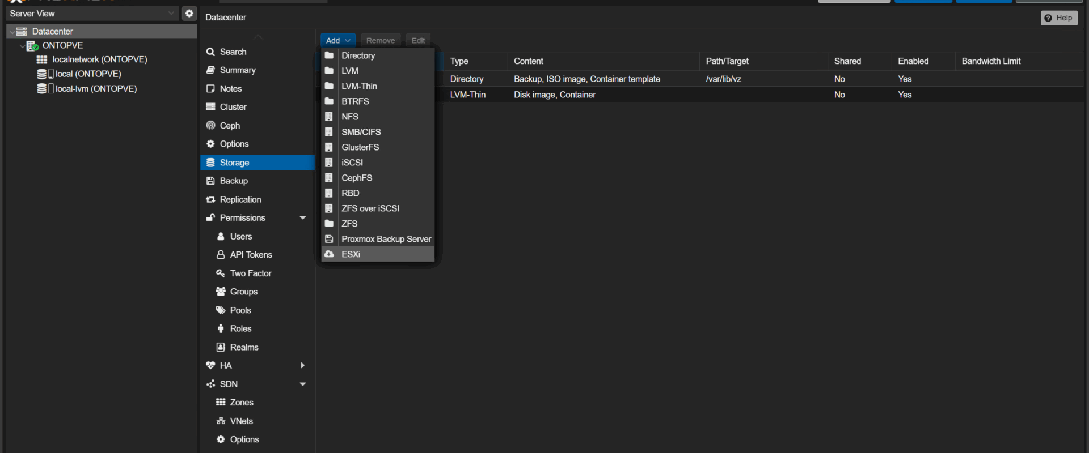Click the Edit button
Screen dimensions: 1089x453
418,40
